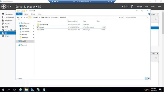Open the Help menu in Server Manager

pos(159,7)
